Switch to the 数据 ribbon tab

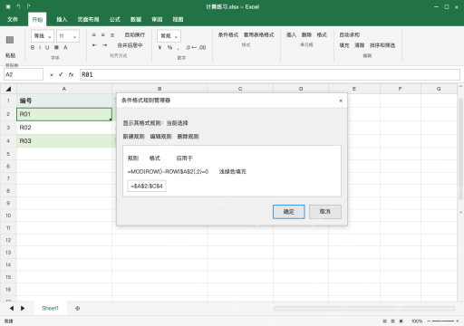coord(136,19)
